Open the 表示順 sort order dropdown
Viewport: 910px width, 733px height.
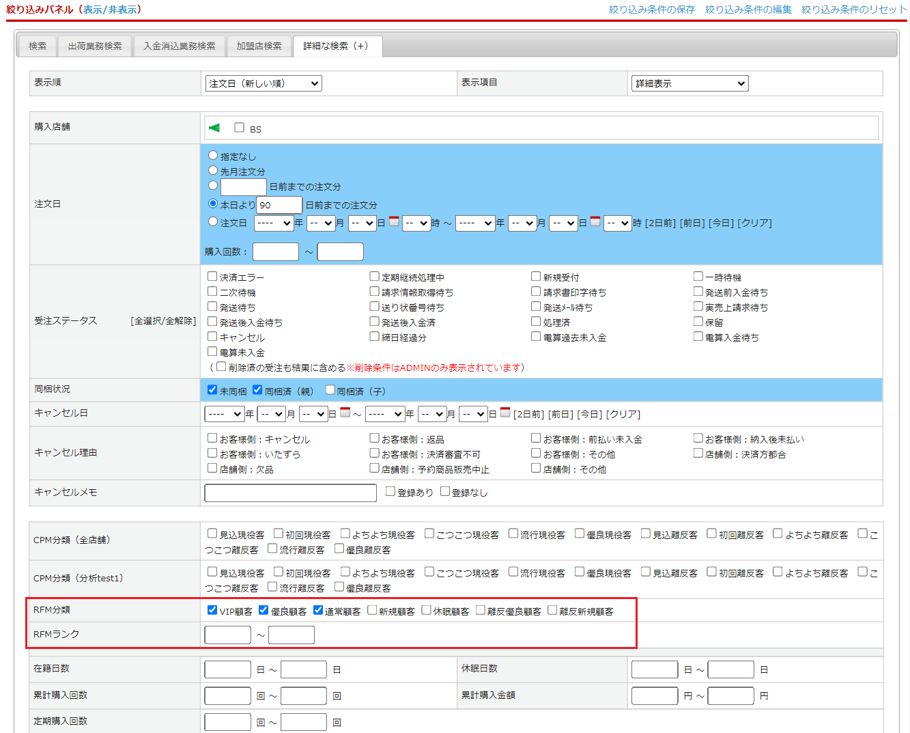pos(264,83)
